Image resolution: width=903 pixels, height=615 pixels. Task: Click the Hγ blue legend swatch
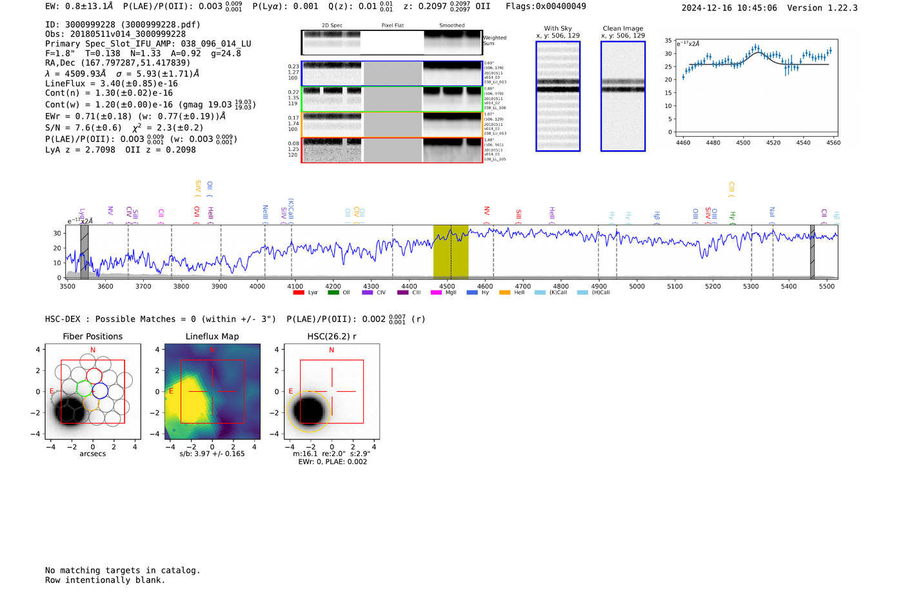[472, 293]
